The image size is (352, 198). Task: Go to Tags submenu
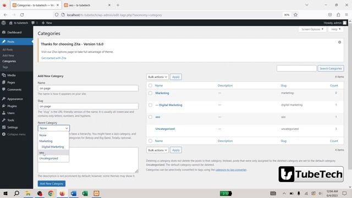coord(5,67)
